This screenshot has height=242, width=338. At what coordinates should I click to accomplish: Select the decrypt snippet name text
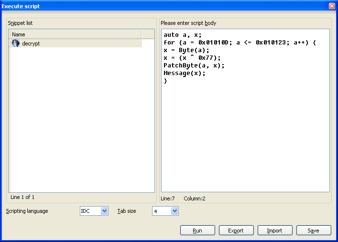[31, 44]
